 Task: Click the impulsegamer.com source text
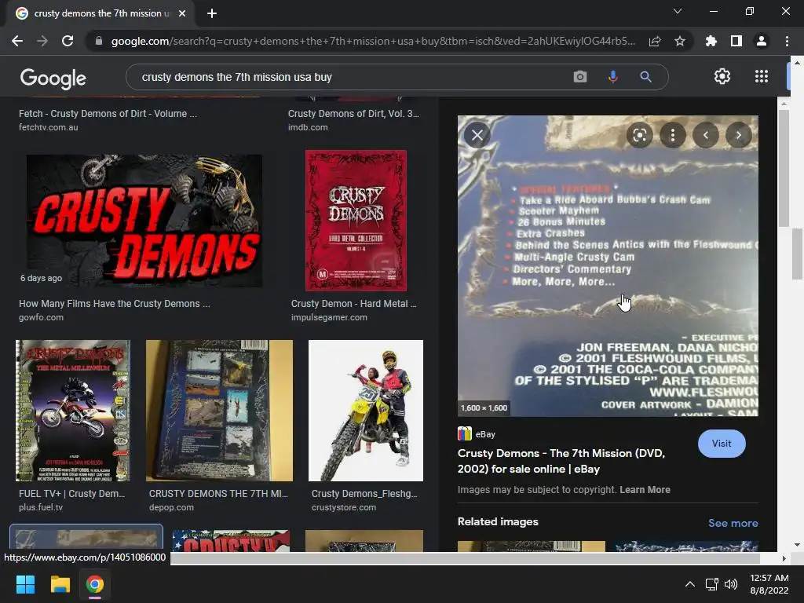click(329, 317)
